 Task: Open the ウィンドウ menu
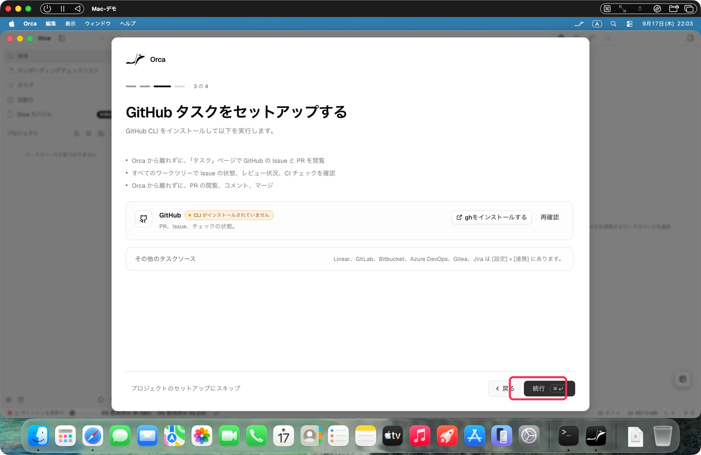point(98,24)
